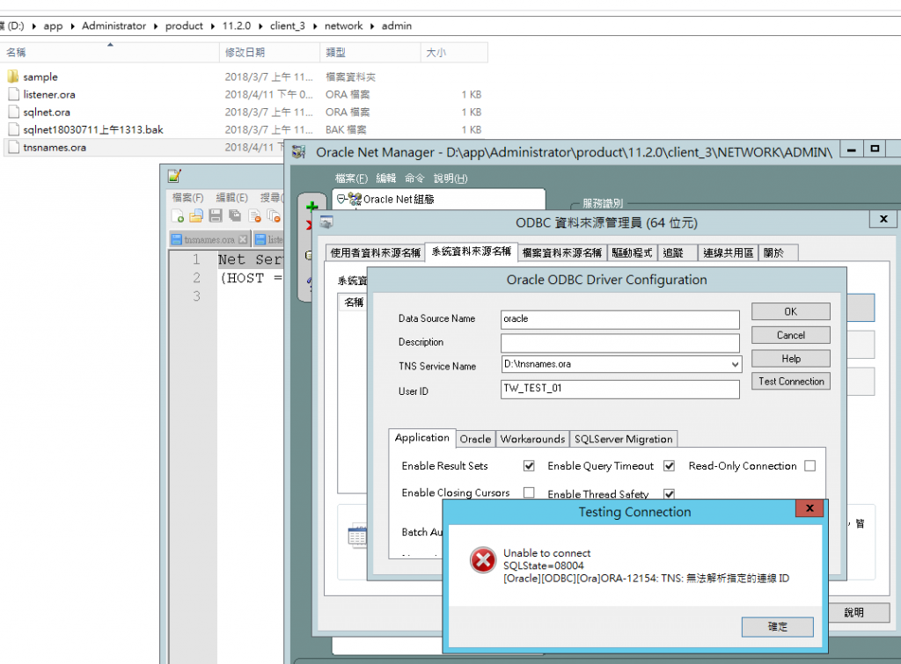Expand the network breadcrumb arrow

[372, 26]
